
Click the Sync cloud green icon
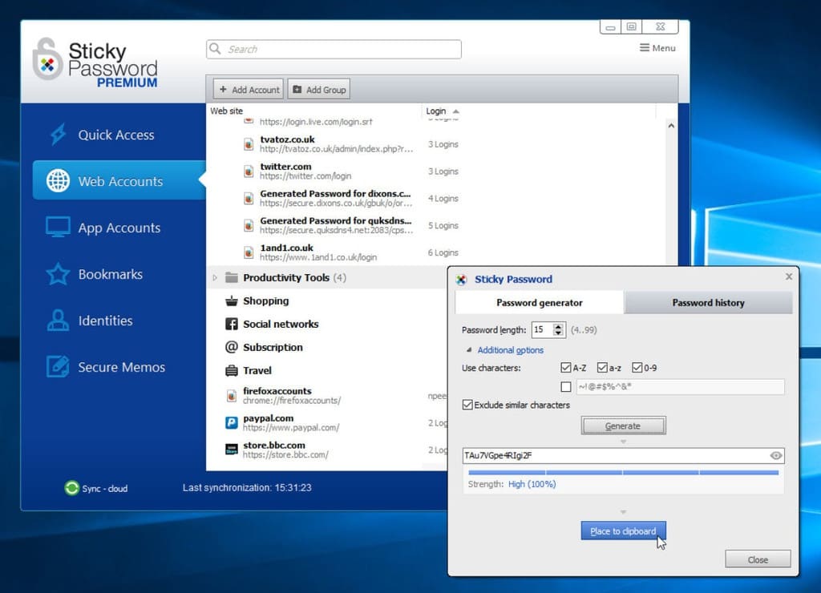72,488
